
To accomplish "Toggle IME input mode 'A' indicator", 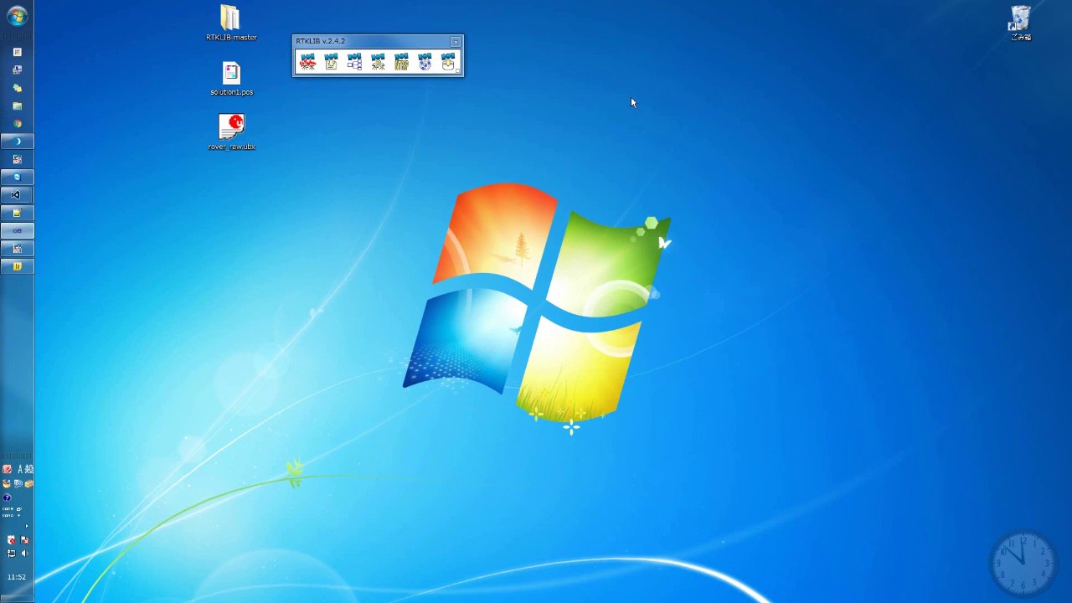I will (20, 470).
